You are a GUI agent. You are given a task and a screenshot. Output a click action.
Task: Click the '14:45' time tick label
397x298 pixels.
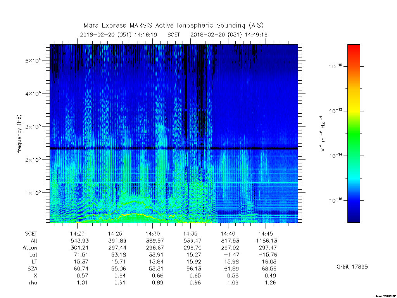tap(266, 234)
